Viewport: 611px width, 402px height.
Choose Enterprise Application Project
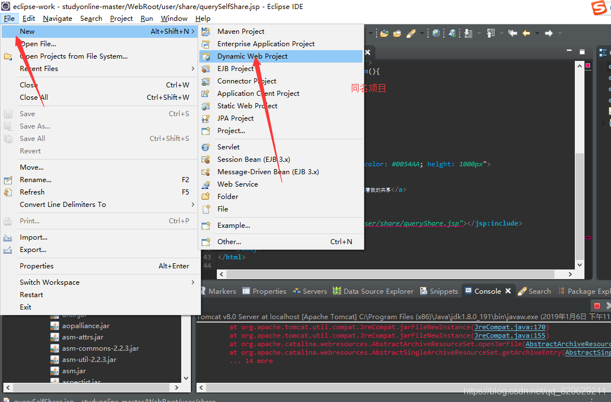(281, 43)
